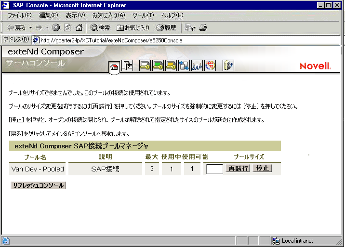Open the 表示(V) menu
The width and height of the screenshot is (345, 248).
click(x=75, y=15)
